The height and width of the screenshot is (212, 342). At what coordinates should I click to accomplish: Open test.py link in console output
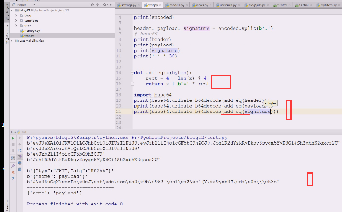coord(180,138)
